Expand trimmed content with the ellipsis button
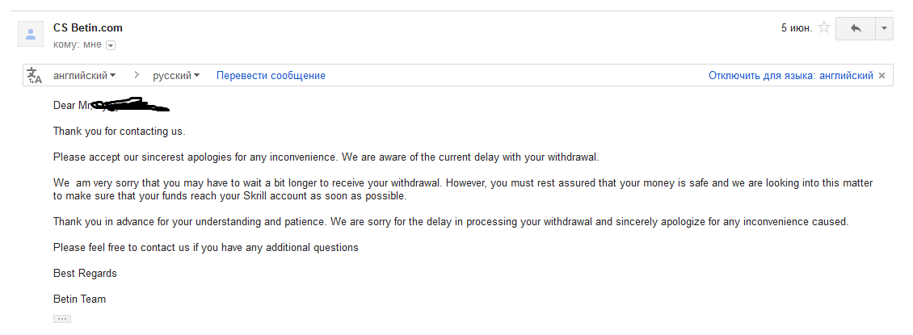 [61, 319]
